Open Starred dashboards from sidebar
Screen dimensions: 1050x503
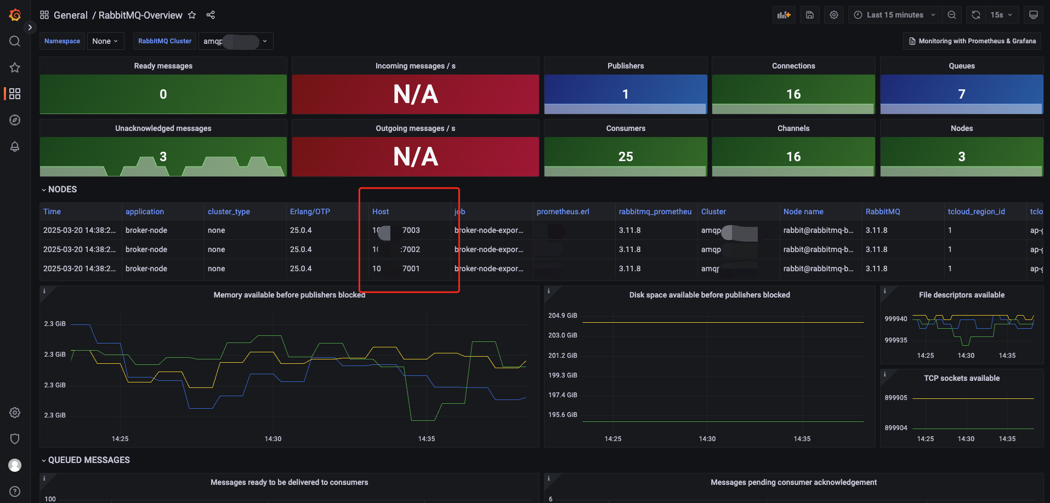[x=15, y=67]
